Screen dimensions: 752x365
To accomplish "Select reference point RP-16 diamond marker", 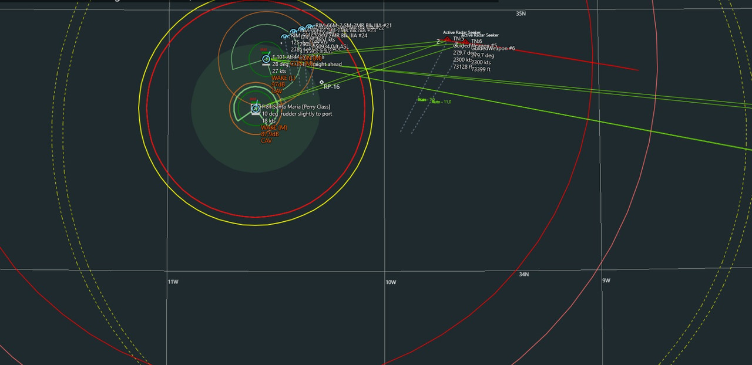I will pyautogui.click(x=321, y=82).
